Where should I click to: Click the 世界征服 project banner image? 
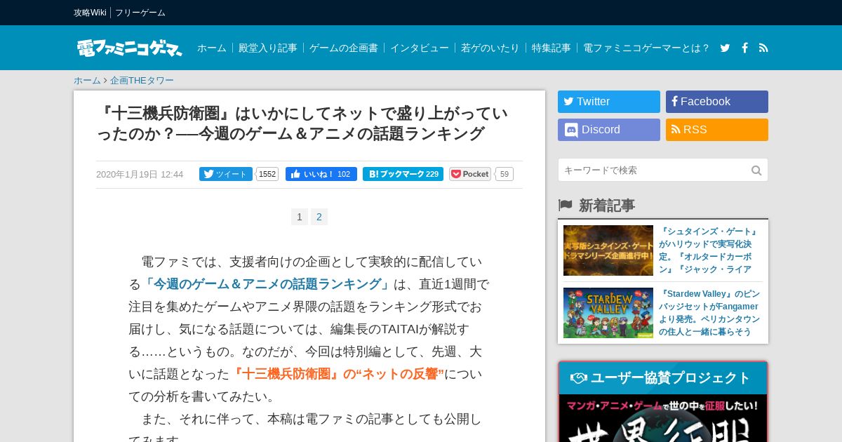click(x=663, y=418)
